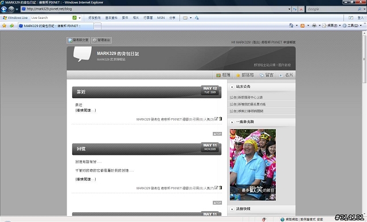Select the MARK329 的背包日記 browser tab
This screenshot has width=367, height=222.
[56, 26]
